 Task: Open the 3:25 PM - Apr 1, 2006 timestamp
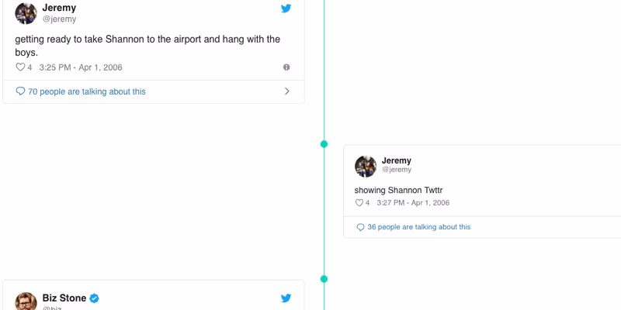pyautogui.click(x=81, y=67)
